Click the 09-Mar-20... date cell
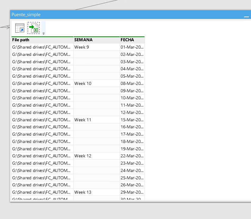The width and height of the screenshot is (251, 219). [x=132, y=91]
